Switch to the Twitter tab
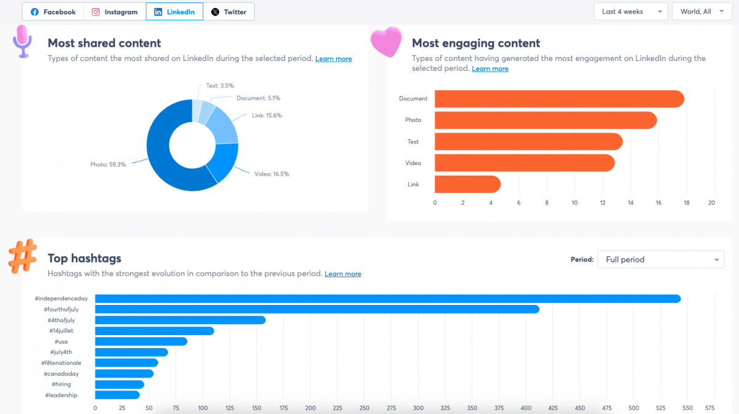The image size is (739, 414). [x=229, y=11]
